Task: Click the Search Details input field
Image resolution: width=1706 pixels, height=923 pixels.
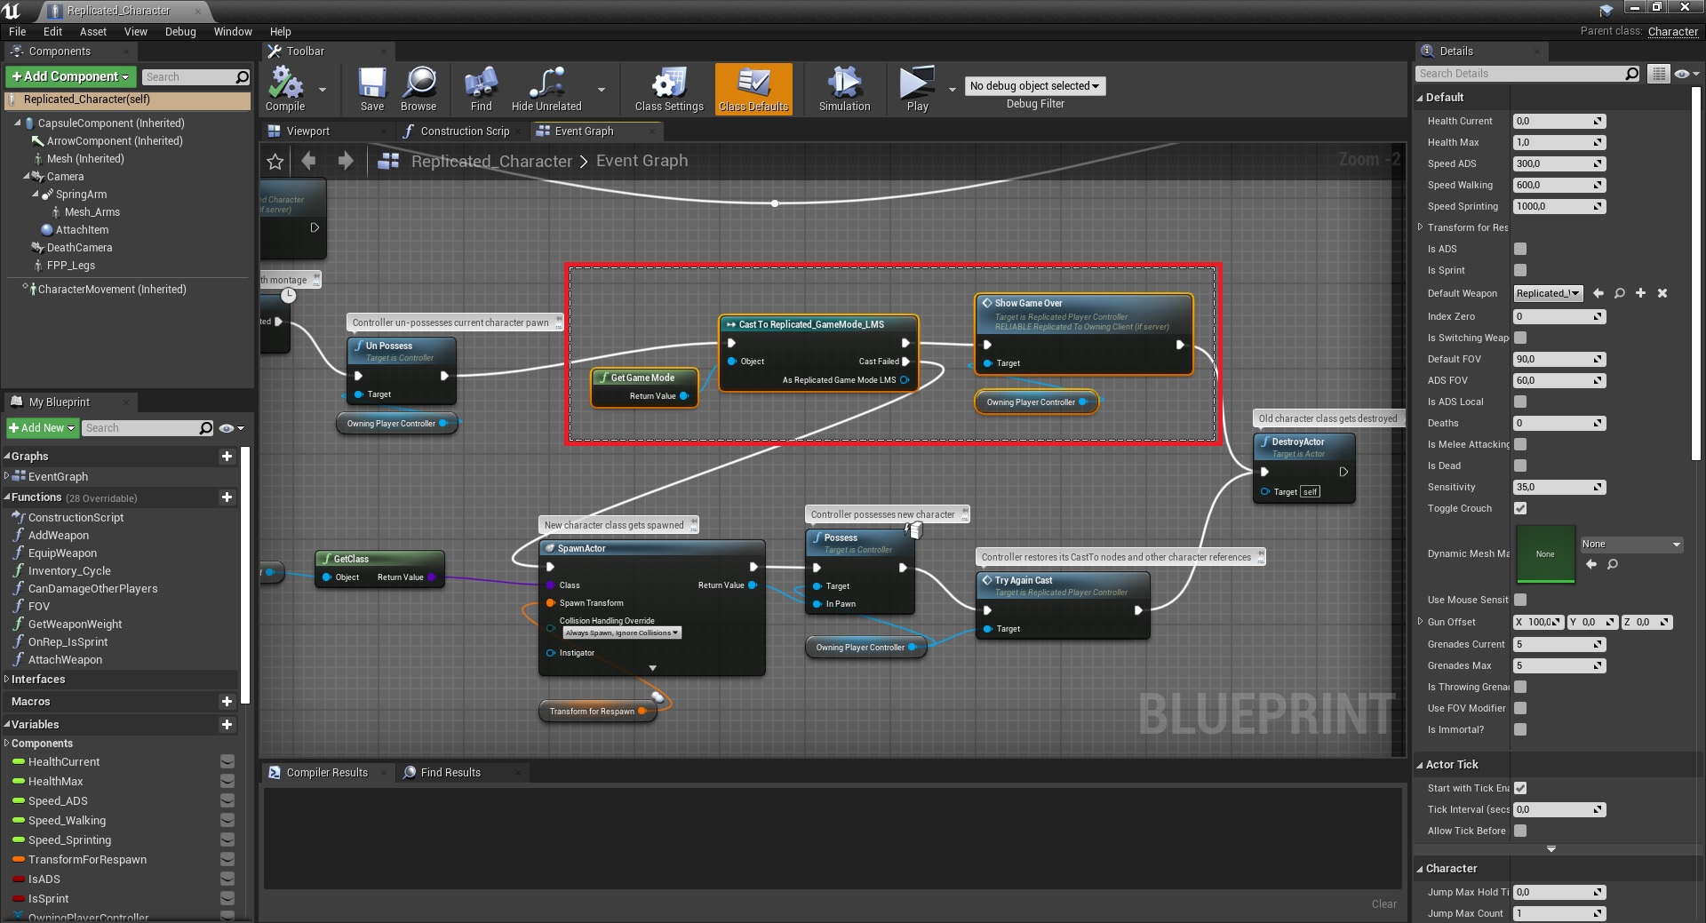Action: (1519, 74)
